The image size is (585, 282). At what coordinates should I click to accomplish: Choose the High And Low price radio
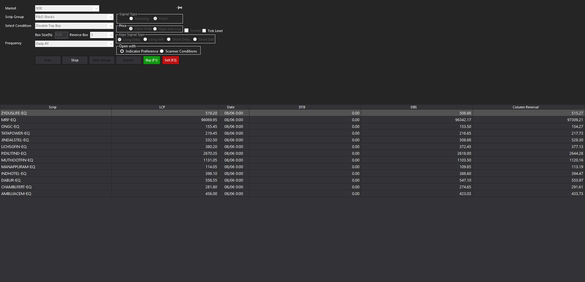(155, 29)
